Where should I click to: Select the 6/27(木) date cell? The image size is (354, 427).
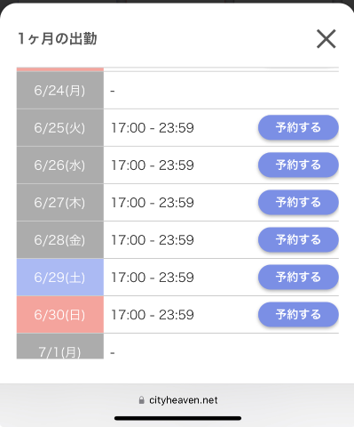(x=60, y=202)
